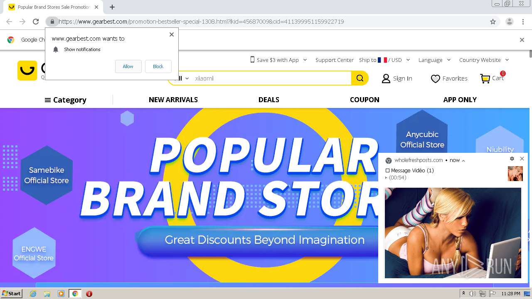Click the browser forward arrow

[22, 22]
